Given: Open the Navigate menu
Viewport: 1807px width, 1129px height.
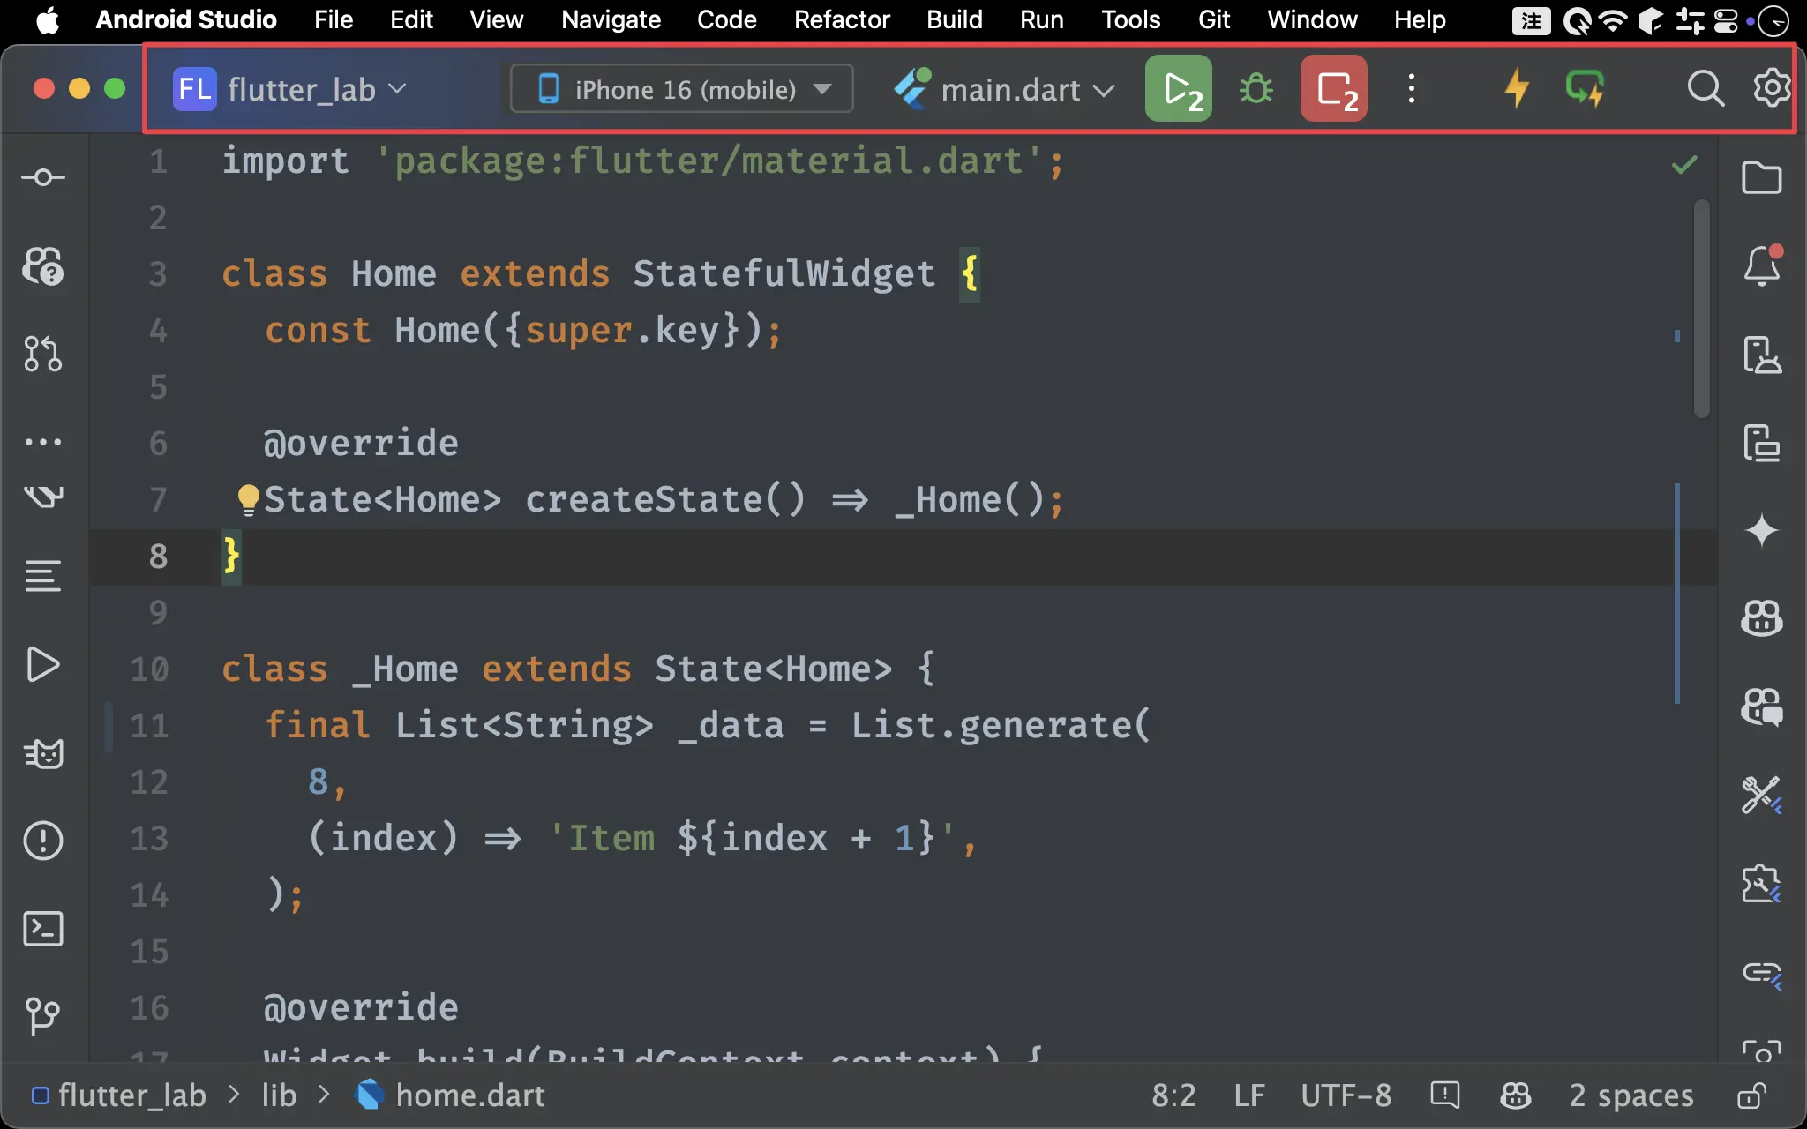Looking at the screenshot, I should (x=611, y=19).
